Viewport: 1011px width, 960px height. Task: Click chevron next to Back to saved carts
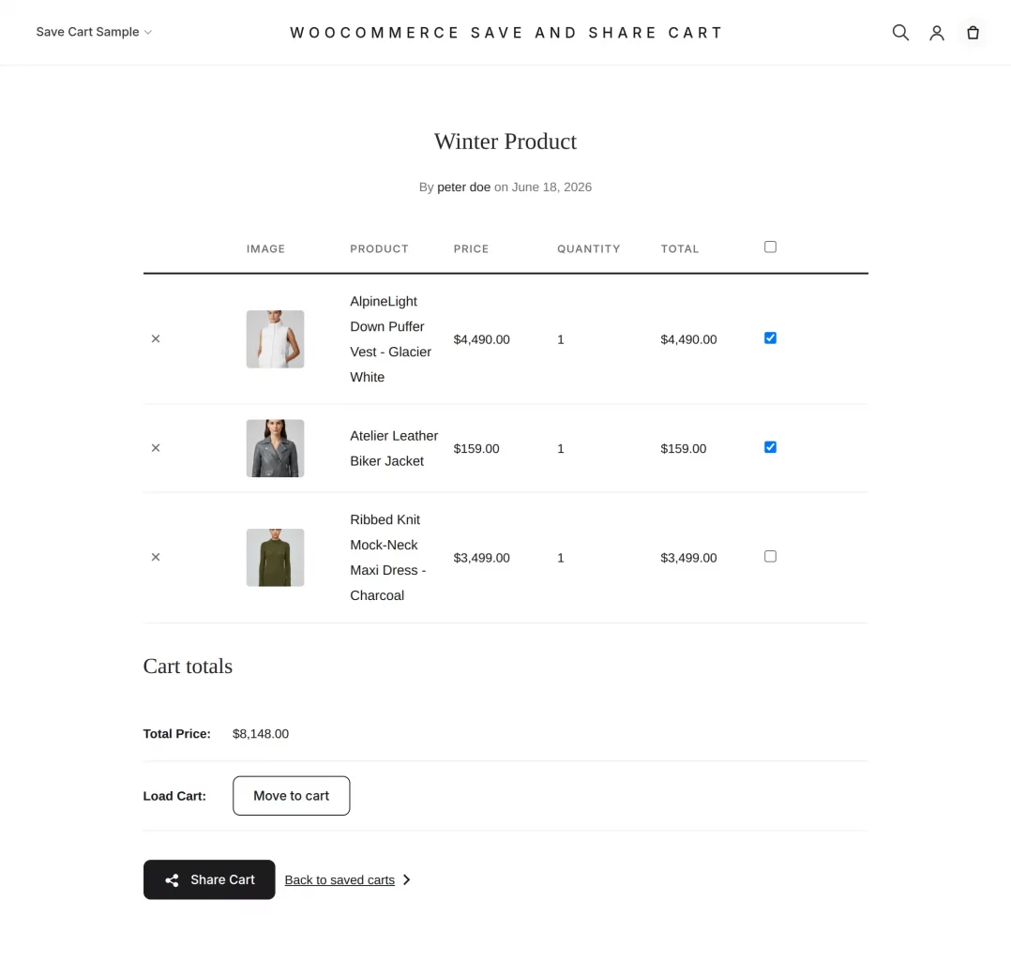click(406, 880)
